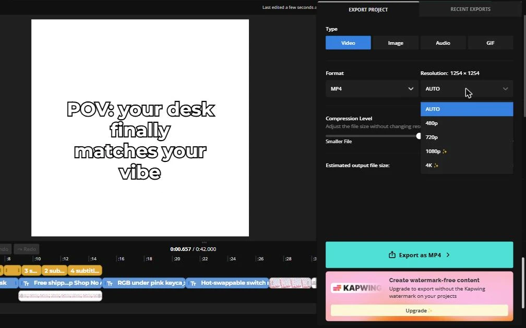Switch to the Recent Exports tab
This screenshot has width=526, height=328.
(x=470, y=9)
